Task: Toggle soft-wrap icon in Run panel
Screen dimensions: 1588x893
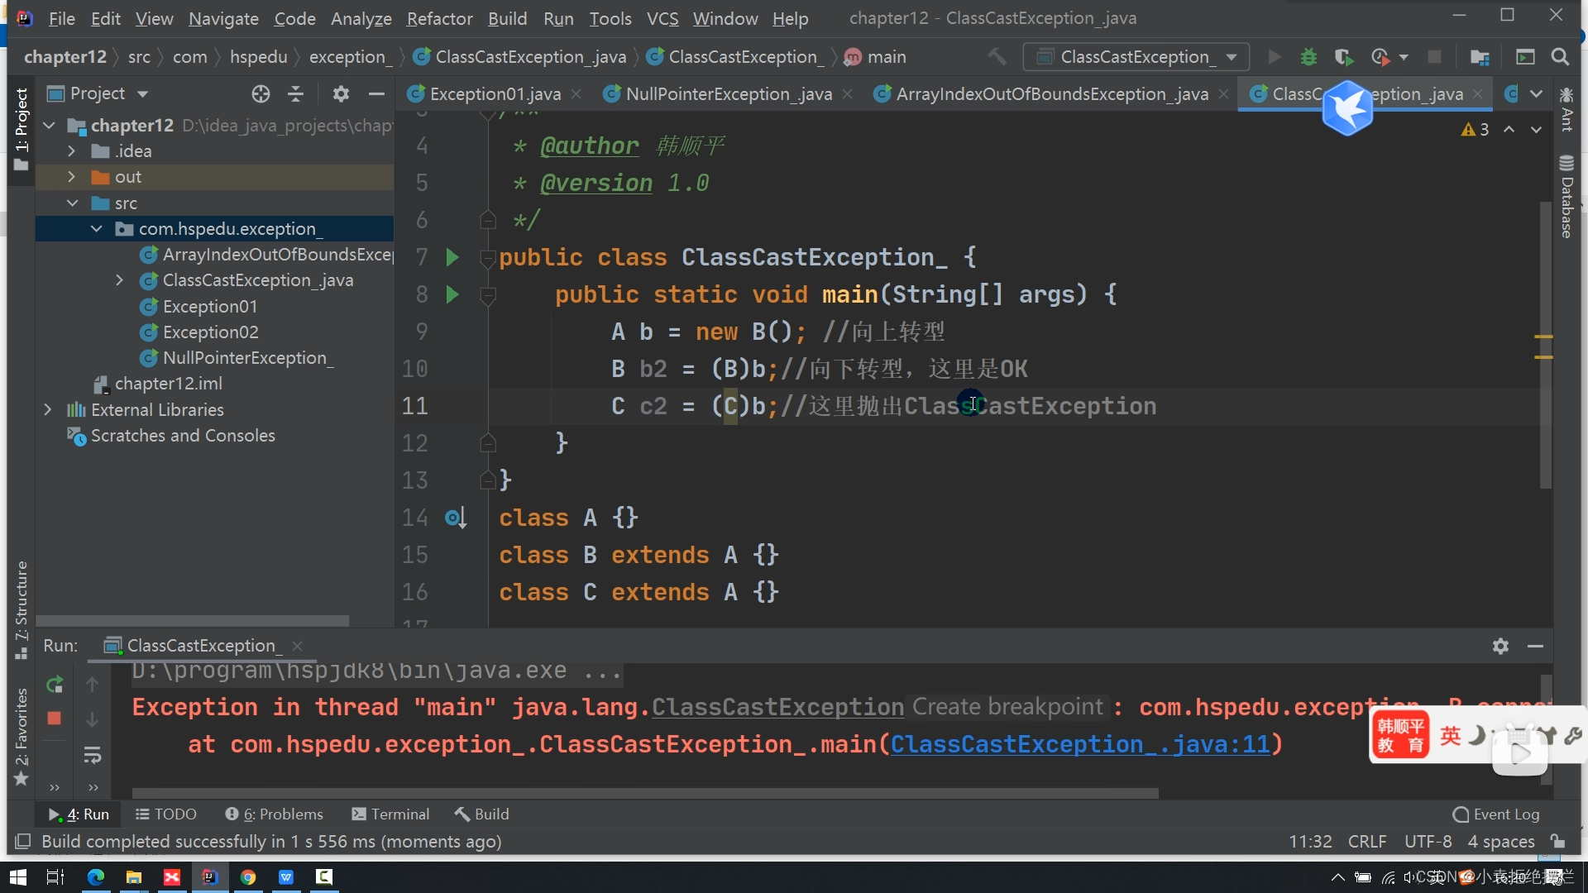Action: click(x=93, y=754)
